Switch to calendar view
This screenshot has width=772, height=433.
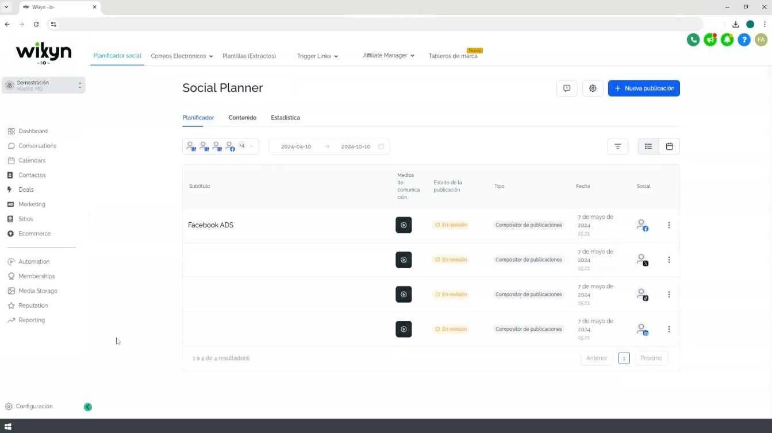[669, 146]
